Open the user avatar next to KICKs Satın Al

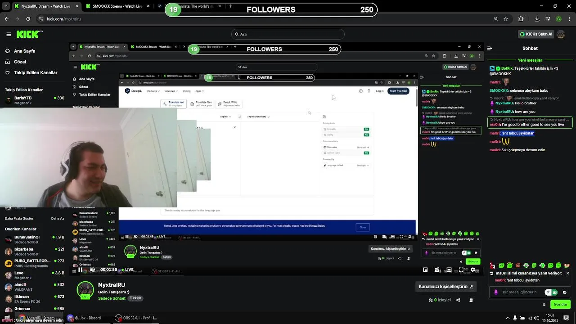coord(561,34)
